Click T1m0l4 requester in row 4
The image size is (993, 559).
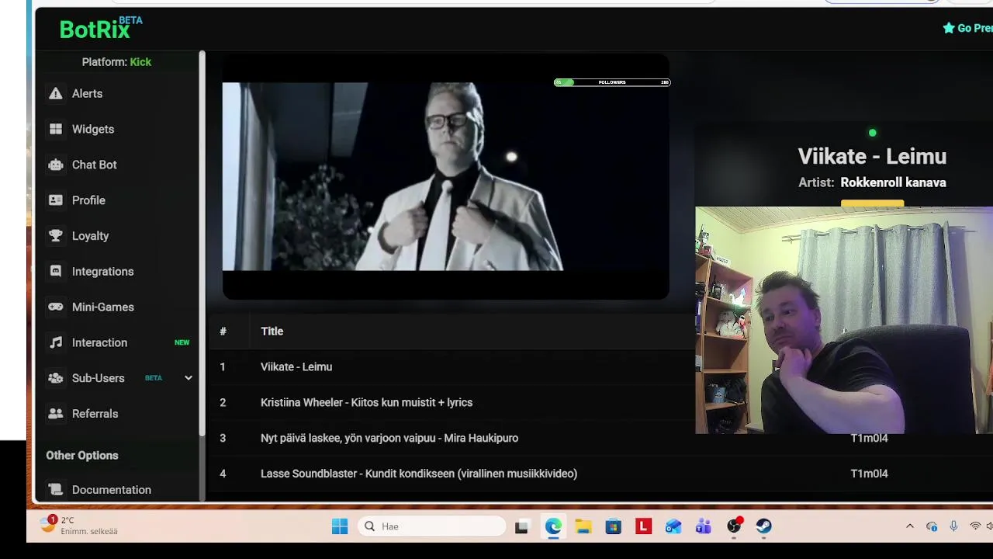point(869,474)
